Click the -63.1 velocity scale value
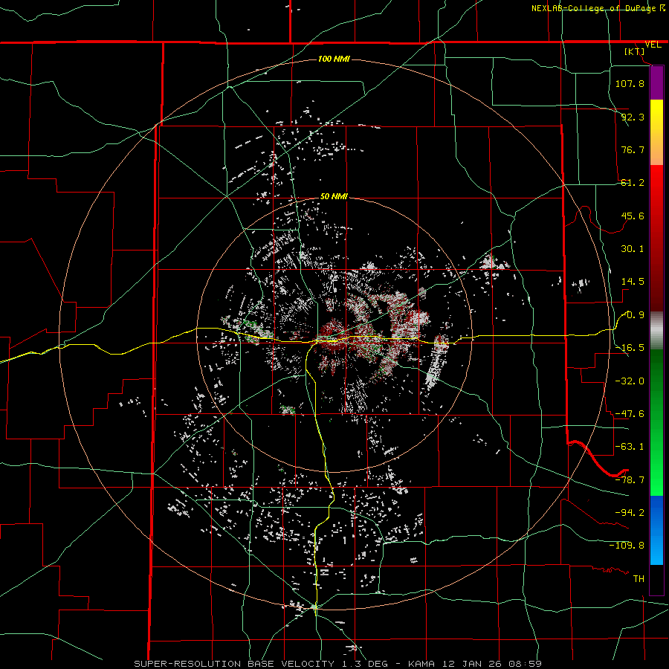Image resolution: width=669 pixels, height=669 pixels. 630,447
